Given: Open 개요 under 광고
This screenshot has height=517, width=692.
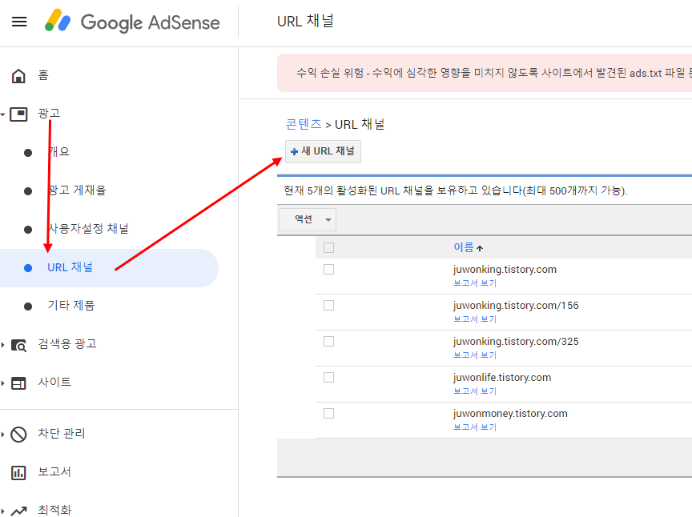Looking at the screenshot, I should pos(58,152).
